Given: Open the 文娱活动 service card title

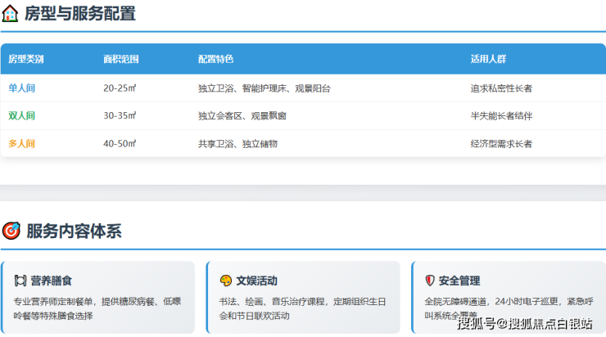Looking at the screenshot, I should coord(257,281).
